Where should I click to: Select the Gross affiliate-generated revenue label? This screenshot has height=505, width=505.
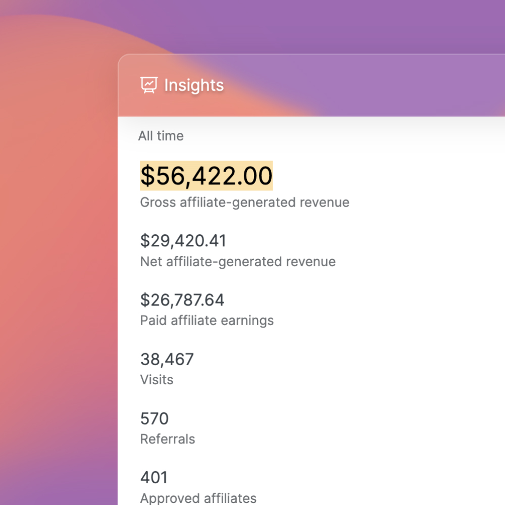tap(244, 203)
